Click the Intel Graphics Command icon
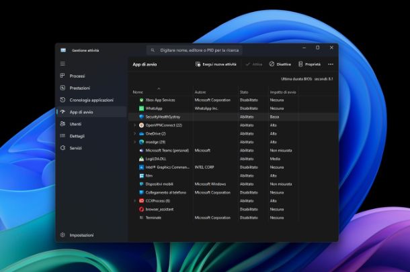This screenshot has width=410, height=272. (141, 167)
